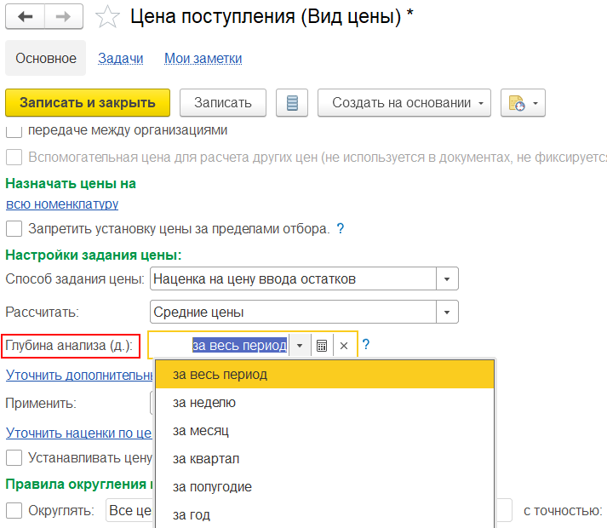This screenshot has width=607, height=528.
Task: Add form to favorites with star icon
Action: (106, 17)
